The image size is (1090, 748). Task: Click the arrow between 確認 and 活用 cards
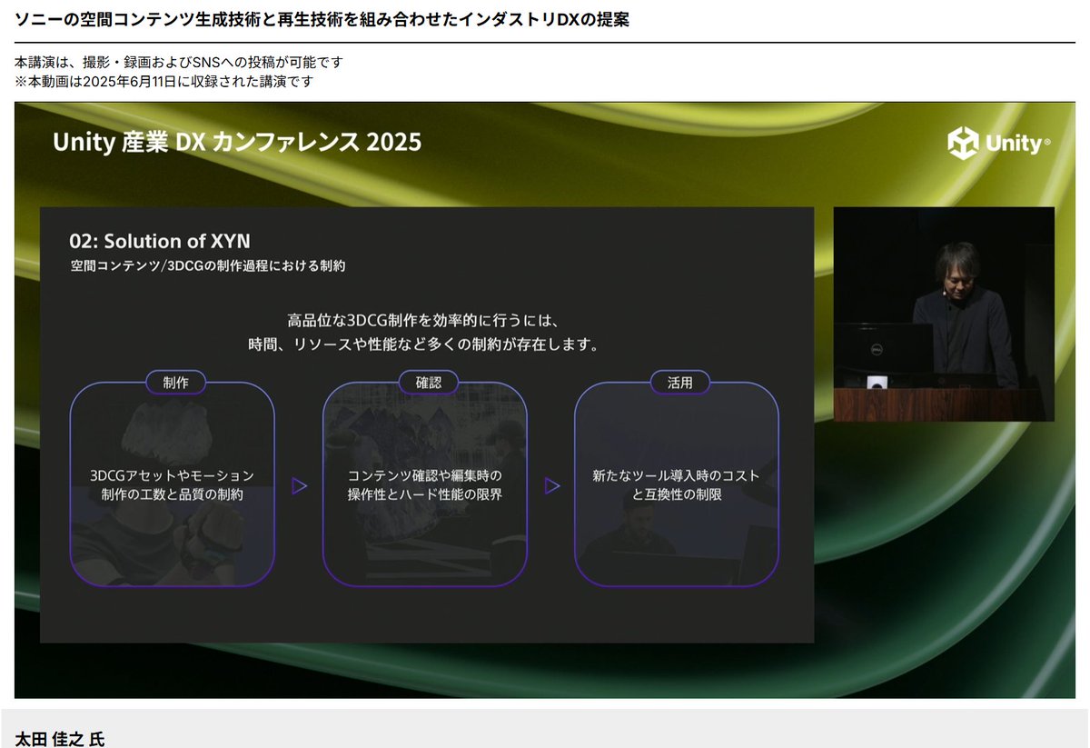[551, 486]
